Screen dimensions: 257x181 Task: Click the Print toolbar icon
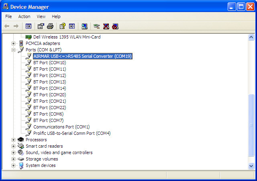[50, 26]
